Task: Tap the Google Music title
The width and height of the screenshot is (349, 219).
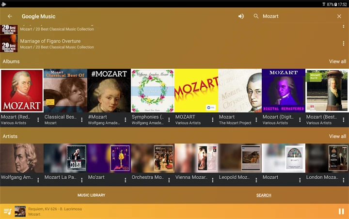Action: click(38, 16)
